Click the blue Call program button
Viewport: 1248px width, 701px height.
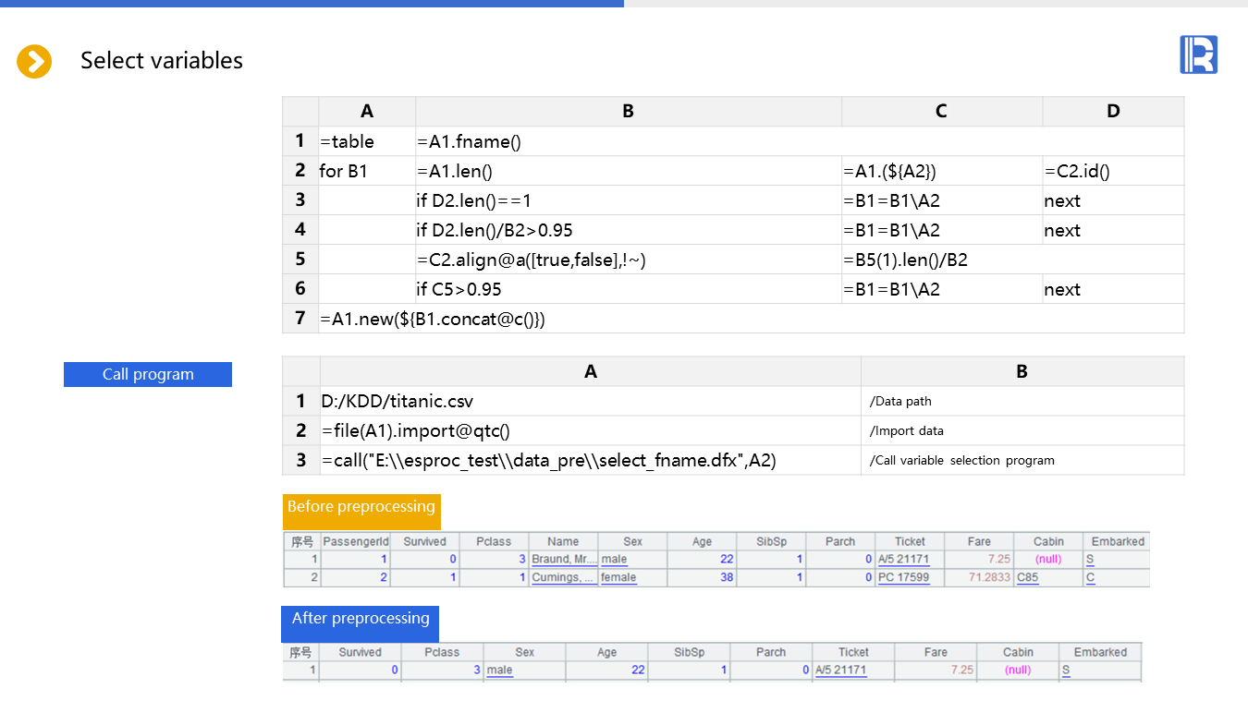click(148, 374)
